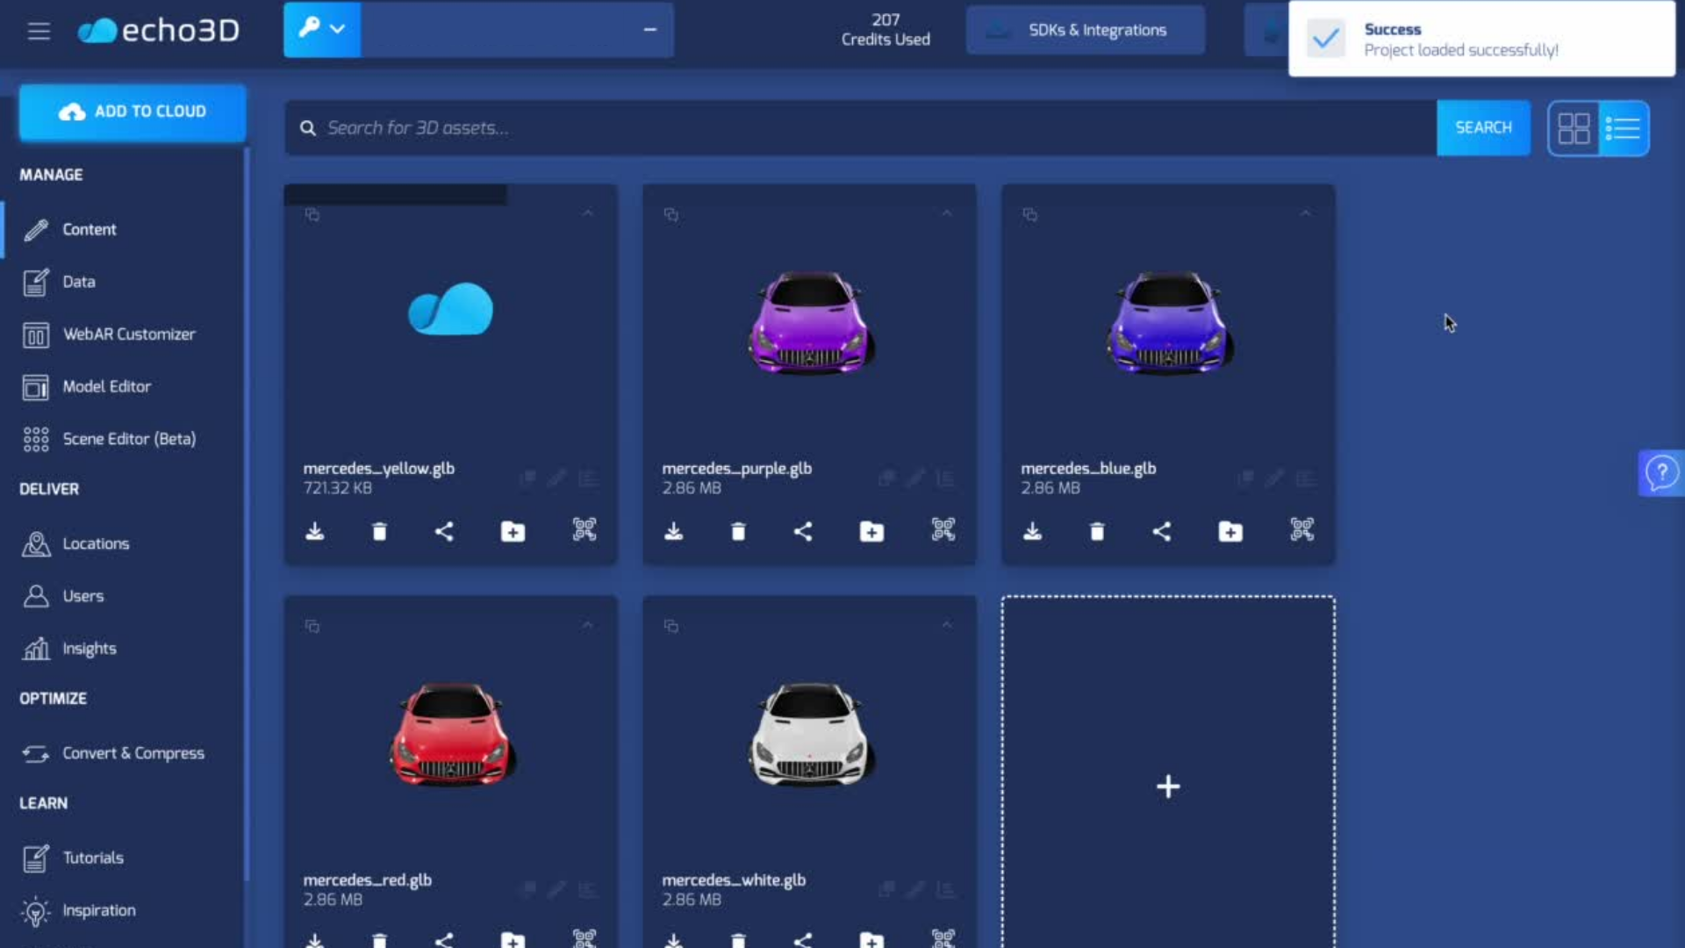The height and width of the screenshot is (948, 1685).
Task: Show the QR code for mercedes_red.glb
Action: pyautogui.click(x=583, y=939)
